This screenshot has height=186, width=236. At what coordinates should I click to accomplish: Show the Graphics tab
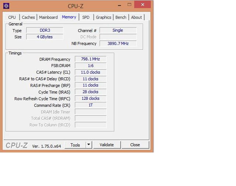(103, 17)
